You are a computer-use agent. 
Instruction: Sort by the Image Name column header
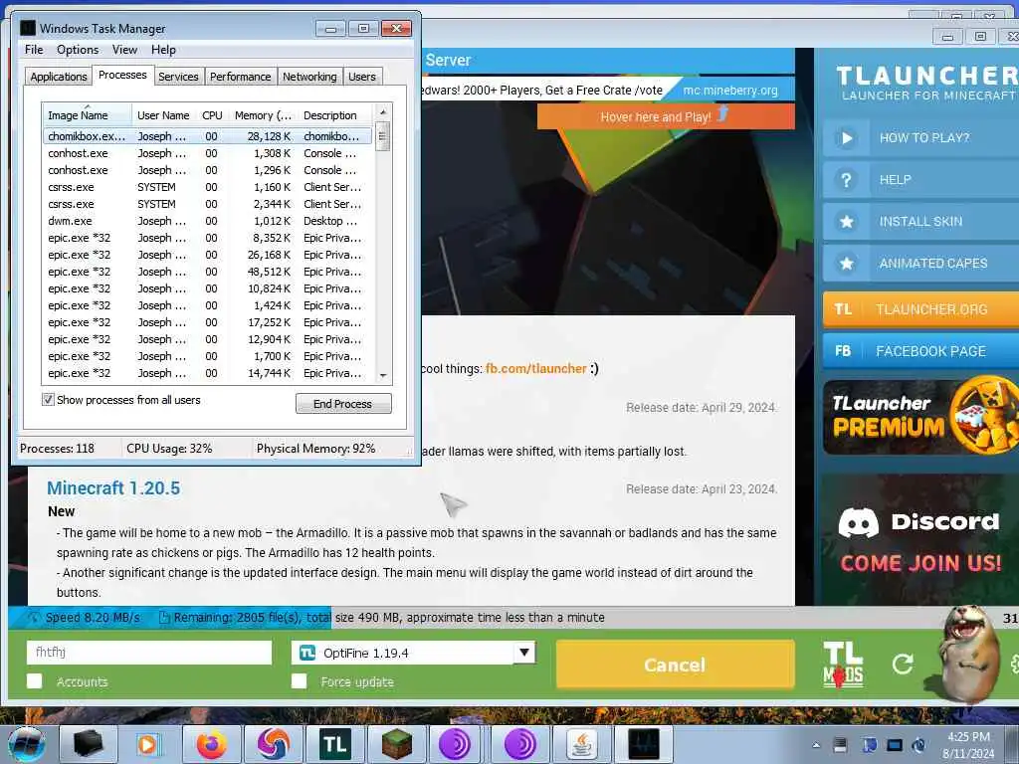pyautogui.click(x=88, y=115)
